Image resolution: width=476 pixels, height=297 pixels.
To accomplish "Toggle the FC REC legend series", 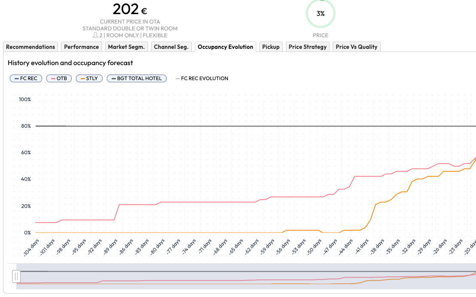I will coord(26,78).
